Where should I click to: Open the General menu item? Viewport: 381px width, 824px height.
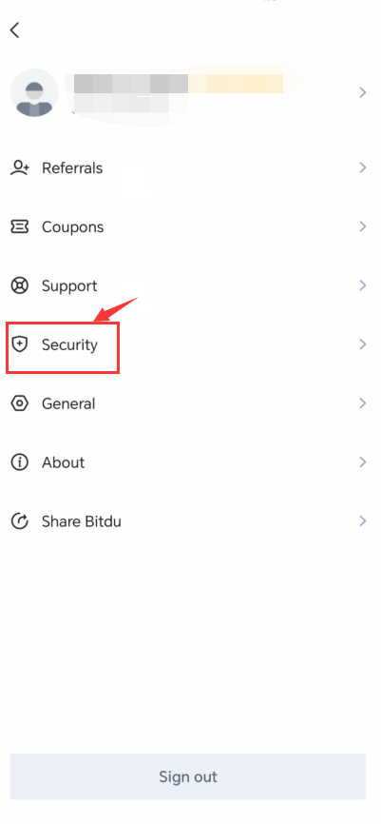tap(190, 403)
